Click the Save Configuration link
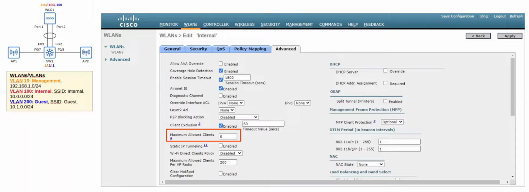This screenshot has width=529, height=192. [x=457, y=16]
